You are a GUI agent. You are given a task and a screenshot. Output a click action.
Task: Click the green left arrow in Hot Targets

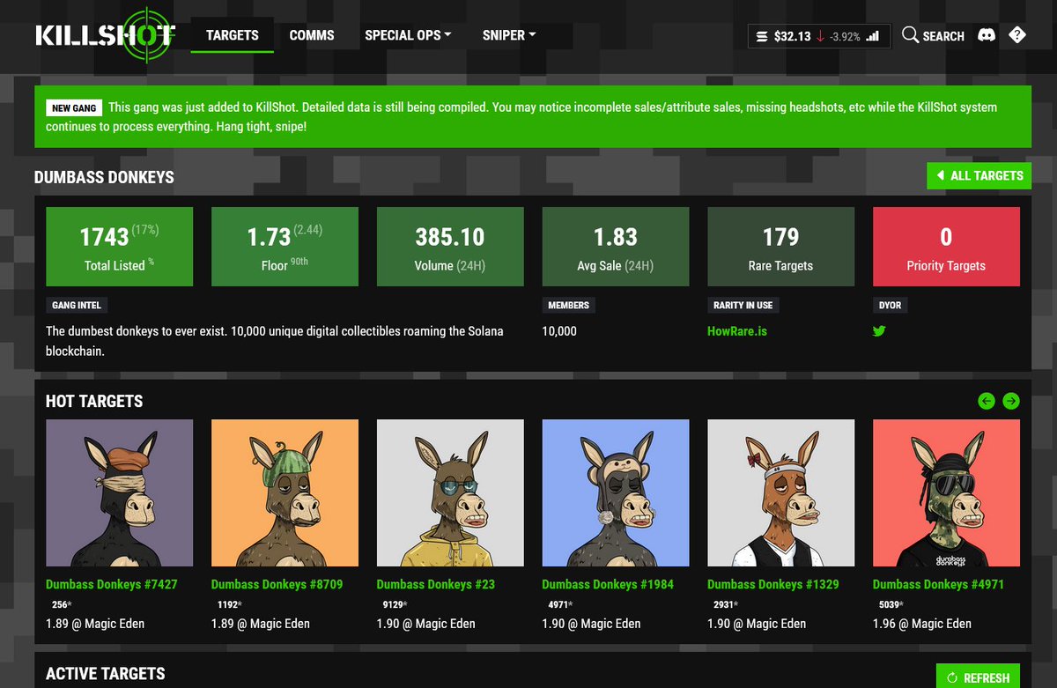[986, 401]
